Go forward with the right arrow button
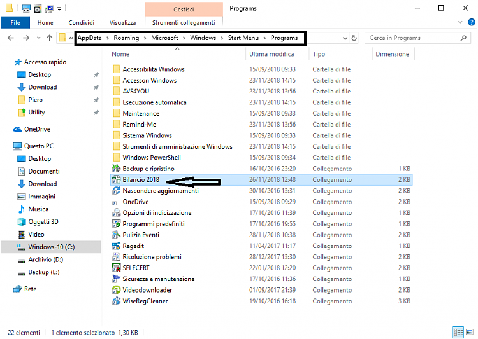This screenshot has height=339, width=478. pyautogui.click(x=26, y=38)
